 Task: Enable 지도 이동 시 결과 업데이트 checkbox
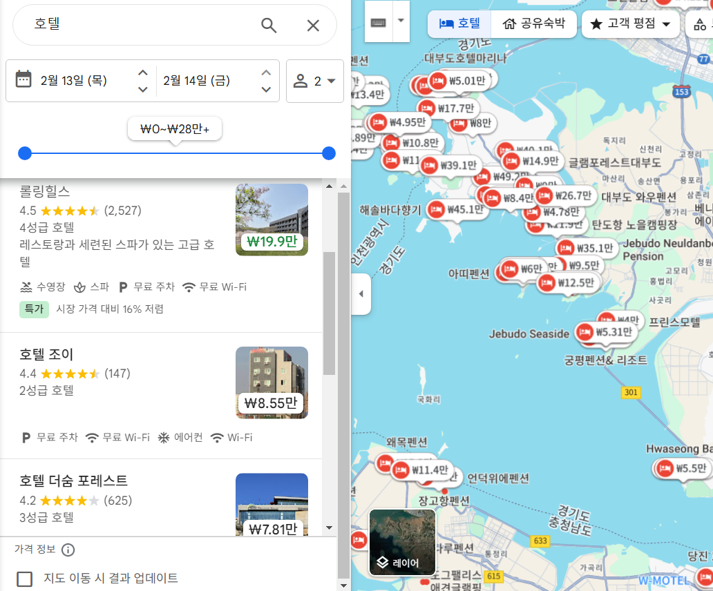click(x=25, y=579)
